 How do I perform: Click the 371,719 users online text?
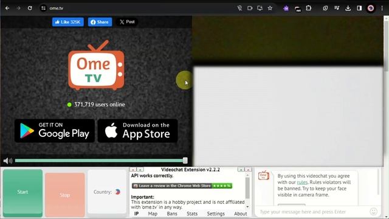tap(99, 105)
